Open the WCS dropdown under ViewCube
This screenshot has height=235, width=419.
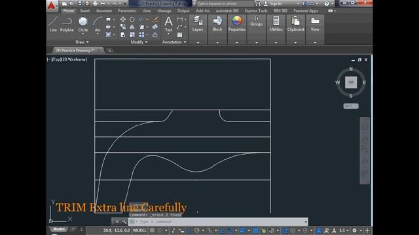tap(351, 106)
